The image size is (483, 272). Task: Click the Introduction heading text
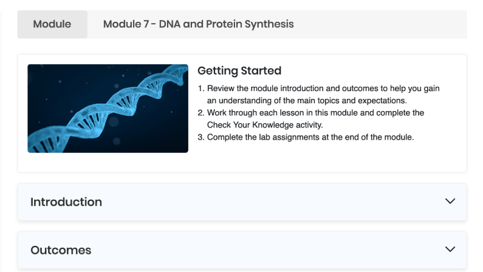(66, 202)
